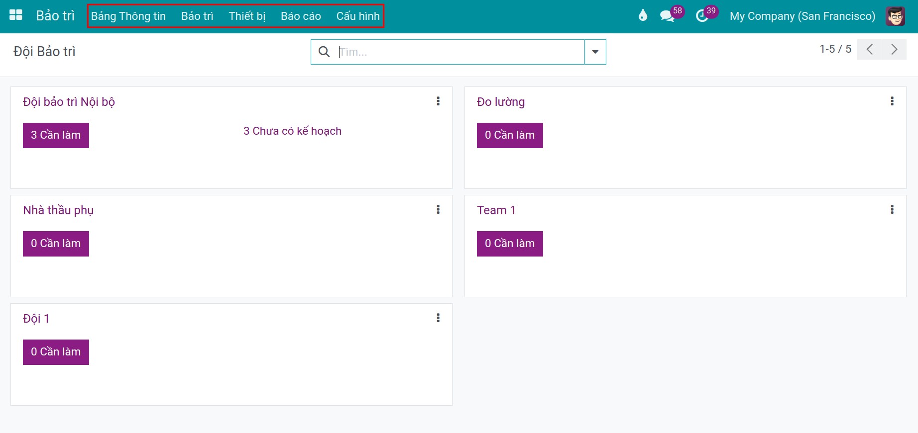
Task: Expand the search filter dropdown arrow
Action: 595,52
